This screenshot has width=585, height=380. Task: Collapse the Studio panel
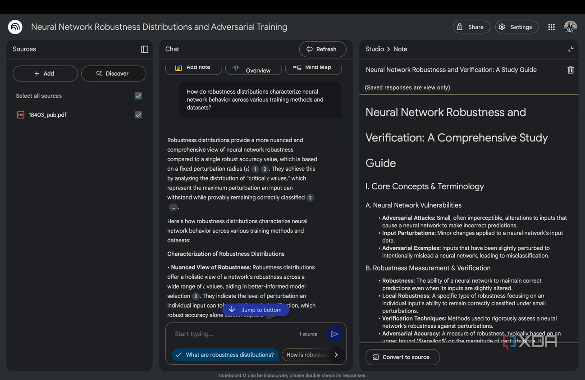570,49
